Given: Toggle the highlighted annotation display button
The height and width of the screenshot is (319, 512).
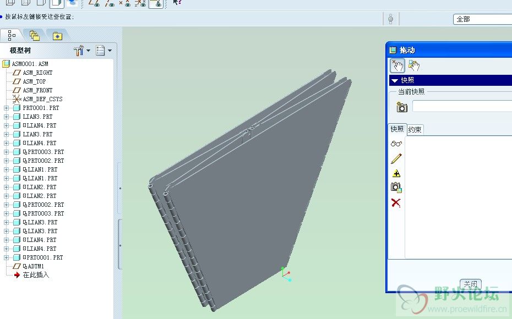Looking at the screenshot, I should [x=156, y=3].
